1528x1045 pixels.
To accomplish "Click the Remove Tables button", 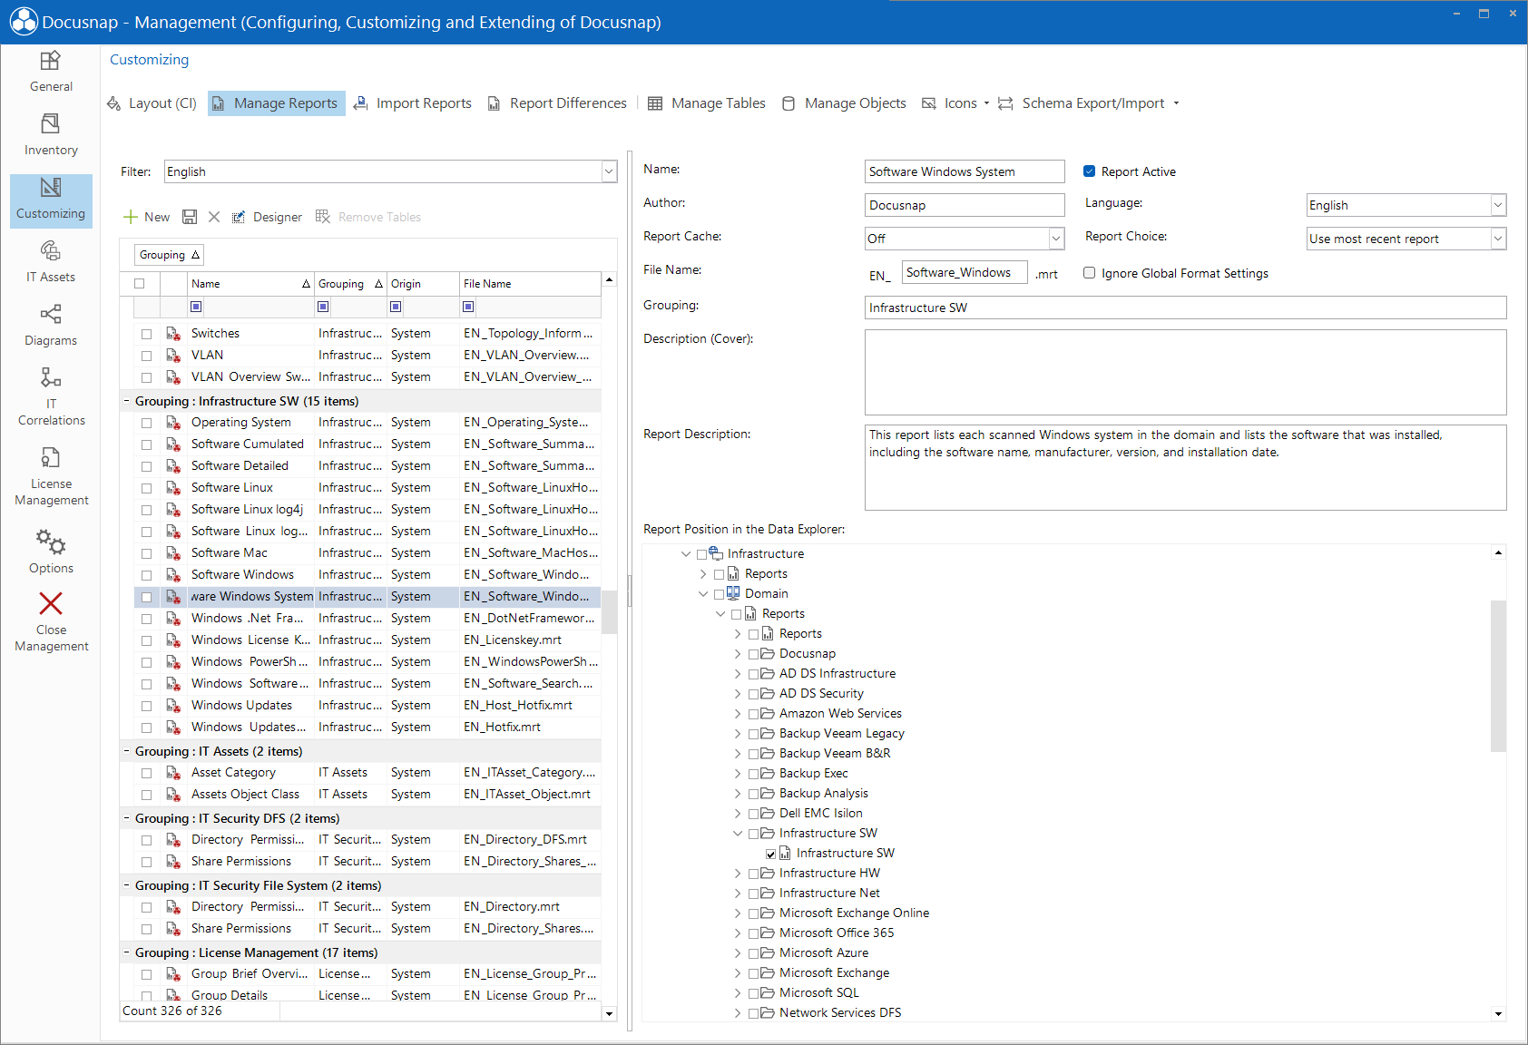I will pyautogui.click(x=368, y=217).
